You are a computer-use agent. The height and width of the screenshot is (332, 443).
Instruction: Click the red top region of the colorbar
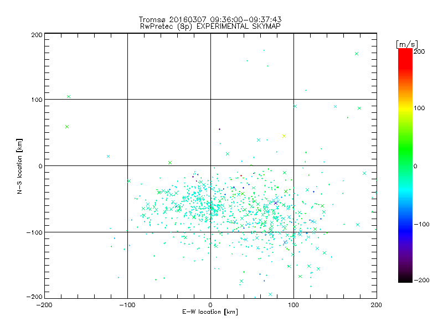tap(405, 58)
